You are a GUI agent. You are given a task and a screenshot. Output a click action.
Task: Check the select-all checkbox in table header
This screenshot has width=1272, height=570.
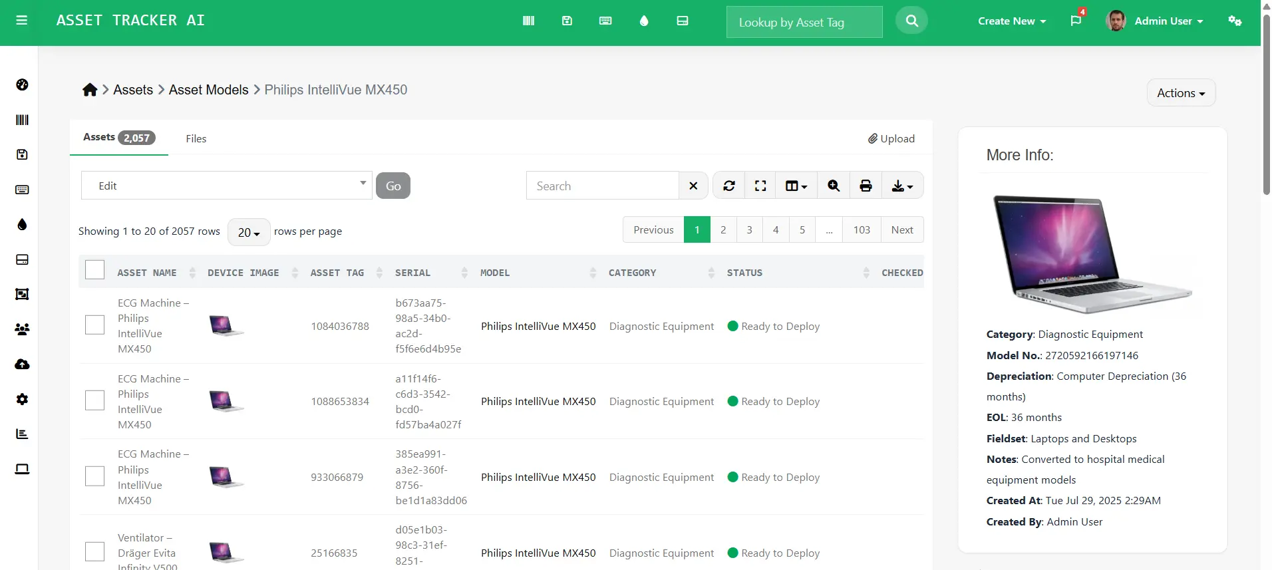click(x=95, y=270)
